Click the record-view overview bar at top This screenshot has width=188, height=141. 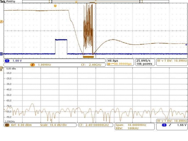click(96, 2)
